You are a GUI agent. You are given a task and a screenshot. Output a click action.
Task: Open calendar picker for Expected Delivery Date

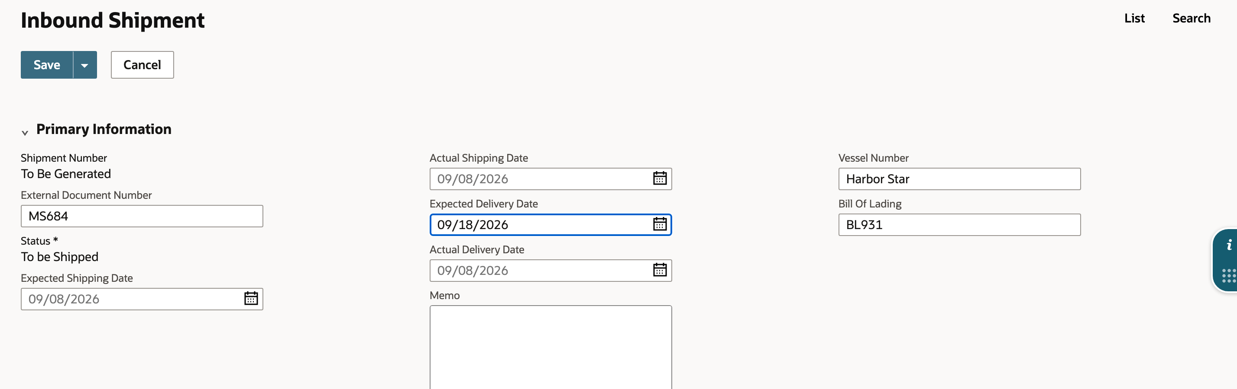(x=660, y=224)
